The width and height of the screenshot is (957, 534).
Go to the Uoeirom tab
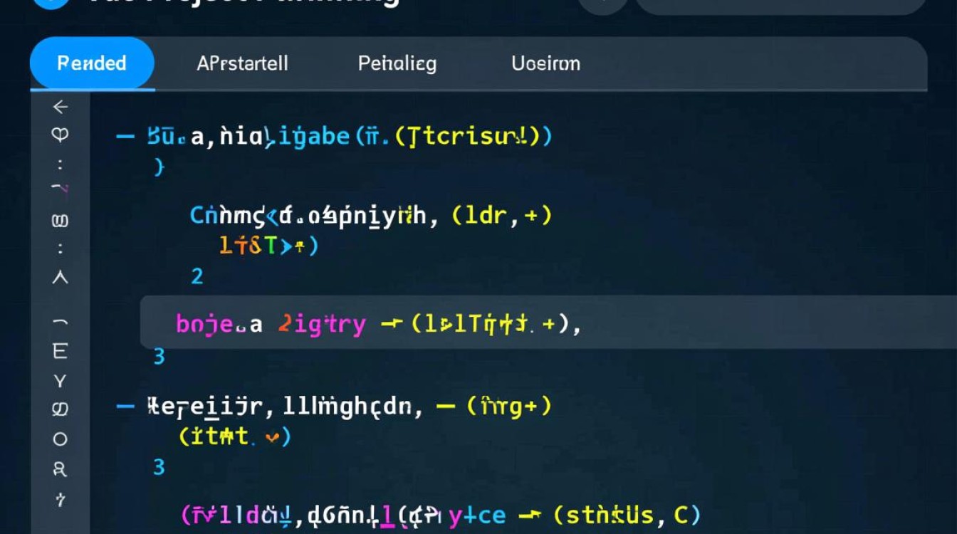click(545, 63)
